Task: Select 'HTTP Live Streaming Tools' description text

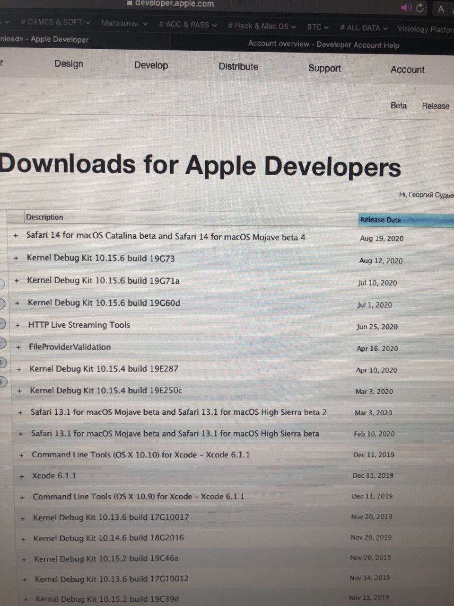Action: 79,325
